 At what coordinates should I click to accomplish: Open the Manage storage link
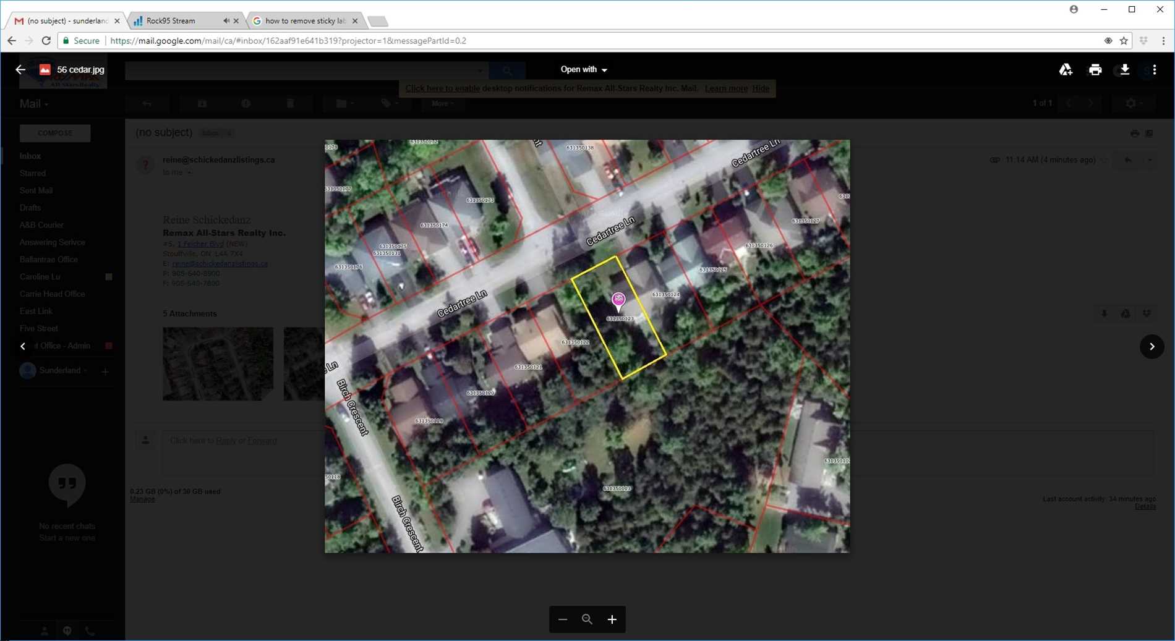click(142, 499)
